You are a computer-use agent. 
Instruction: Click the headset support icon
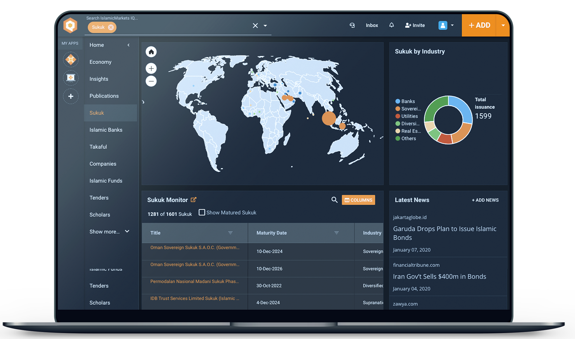(x=352, y=25)
